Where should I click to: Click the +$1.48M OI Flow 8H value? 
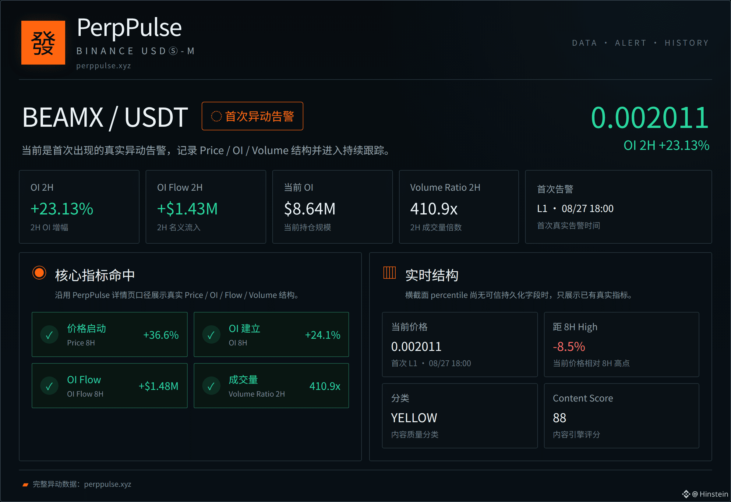point(158,386)
